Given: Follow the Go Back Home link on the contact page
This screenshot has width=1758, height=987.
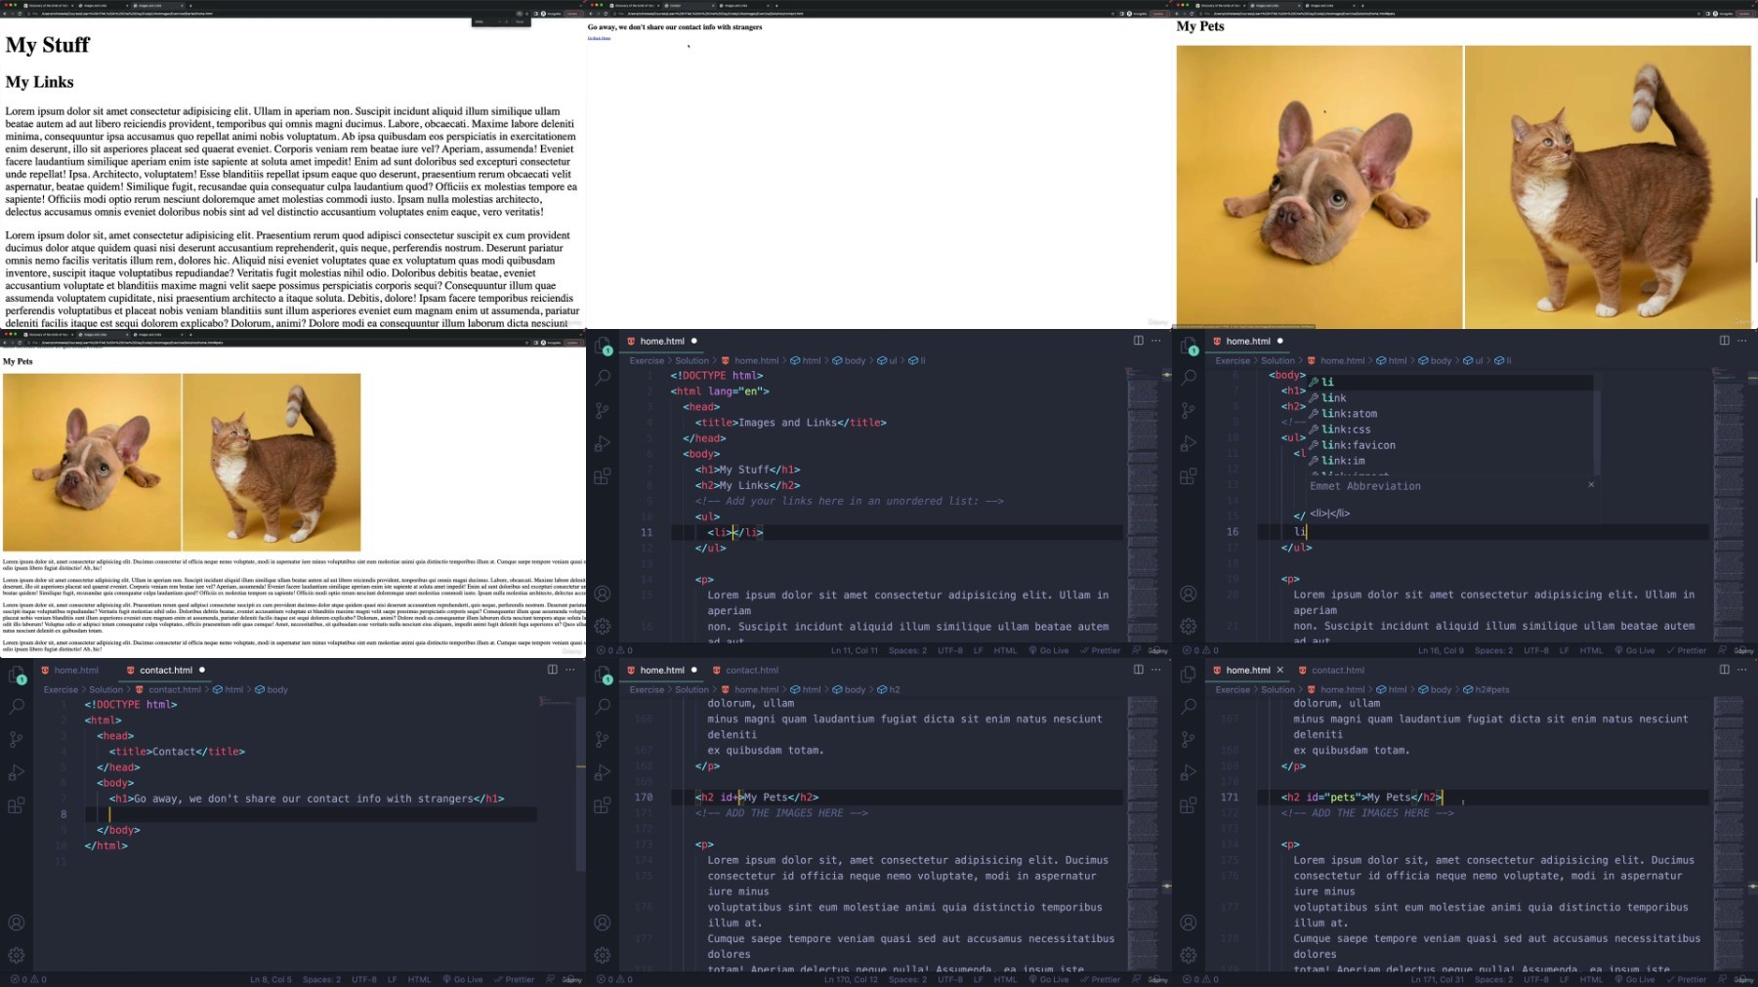Looking at the screenshot, I should click(599, 38).
